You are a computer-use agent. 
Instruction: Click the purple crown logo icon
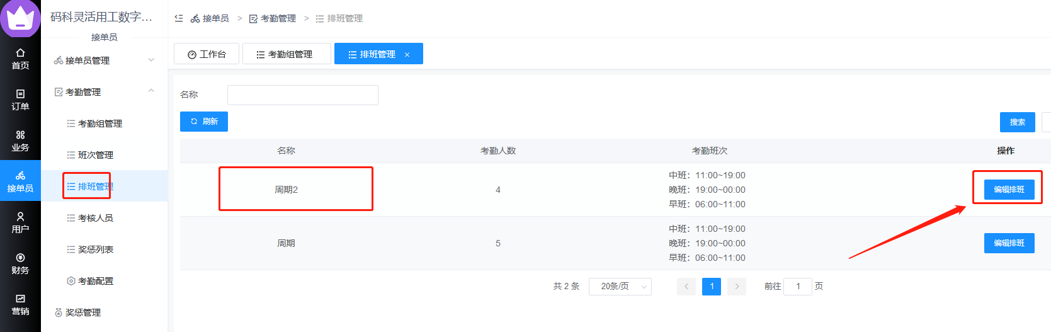click(x=20, y=18)
